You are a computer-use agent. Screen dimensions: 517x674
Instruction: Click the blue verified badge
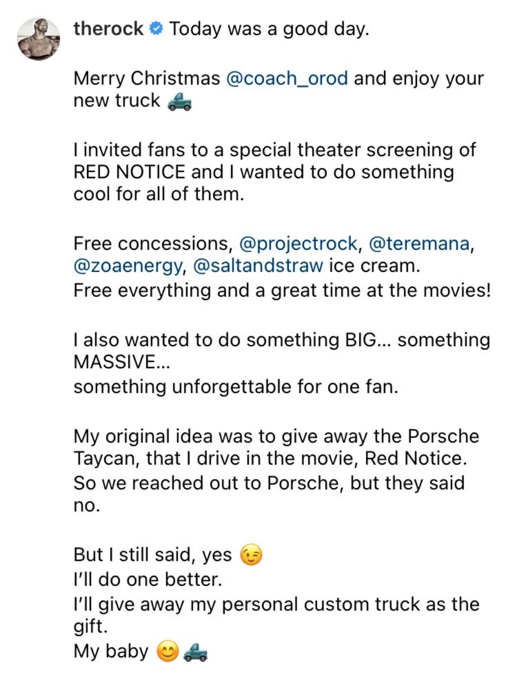click(156, 29)
